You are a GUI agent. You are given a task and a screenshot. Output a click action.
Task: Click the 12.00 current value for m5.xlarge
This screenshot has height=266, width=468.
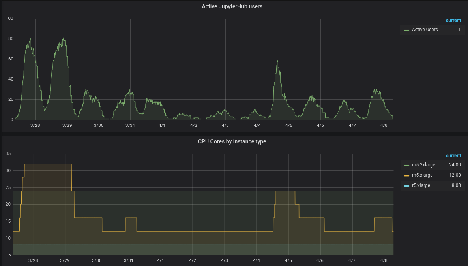(x=455, y=175)
